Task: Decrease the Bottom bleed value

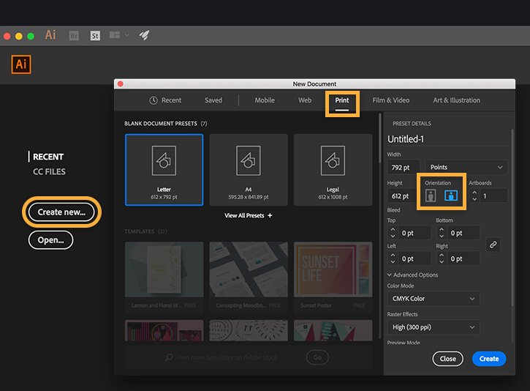Action: pos(442,237)
